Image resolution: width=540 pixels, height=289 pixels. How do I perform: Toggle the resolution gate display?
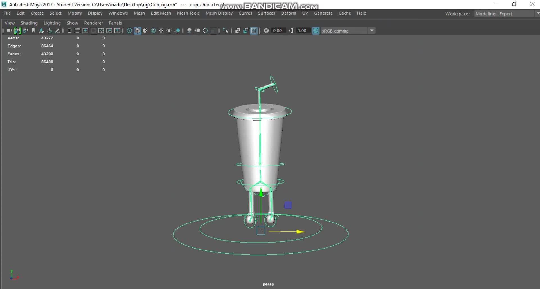85,31
